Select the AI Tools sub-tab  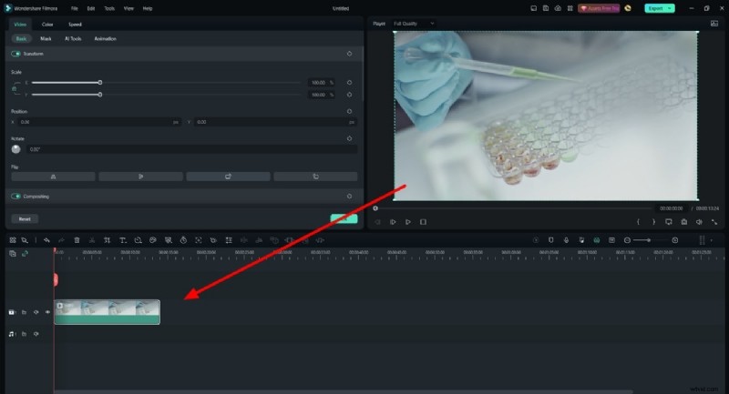coord(73,38)
